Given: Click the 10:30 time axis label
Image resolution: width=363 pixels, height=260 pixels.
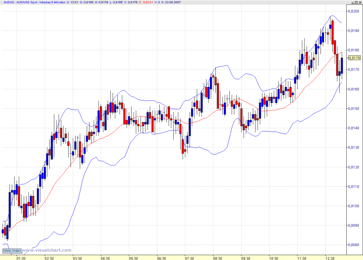Looking at the screenshot, I should coord(274,258).
